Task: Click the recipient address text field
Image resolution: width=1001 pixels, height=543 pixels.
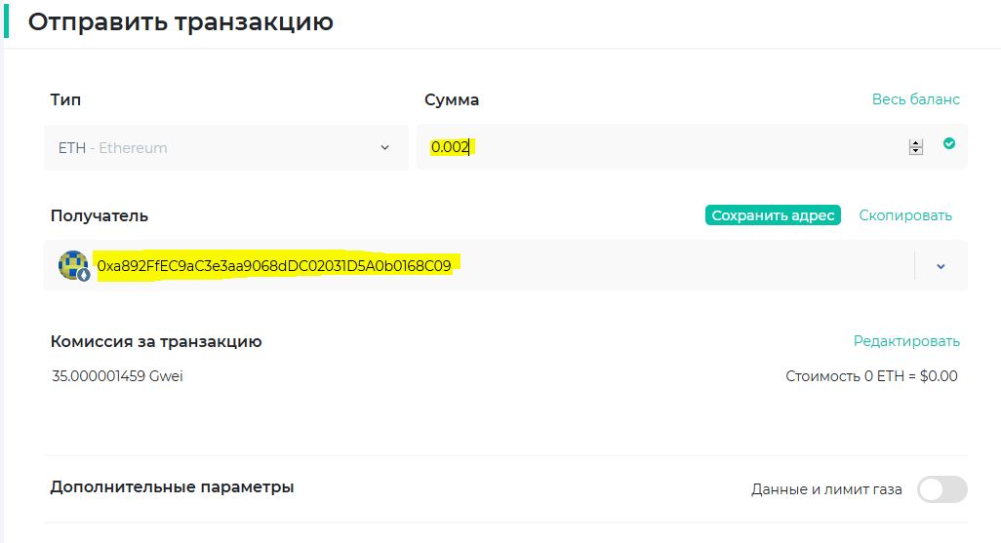Action: pos(488,265)
